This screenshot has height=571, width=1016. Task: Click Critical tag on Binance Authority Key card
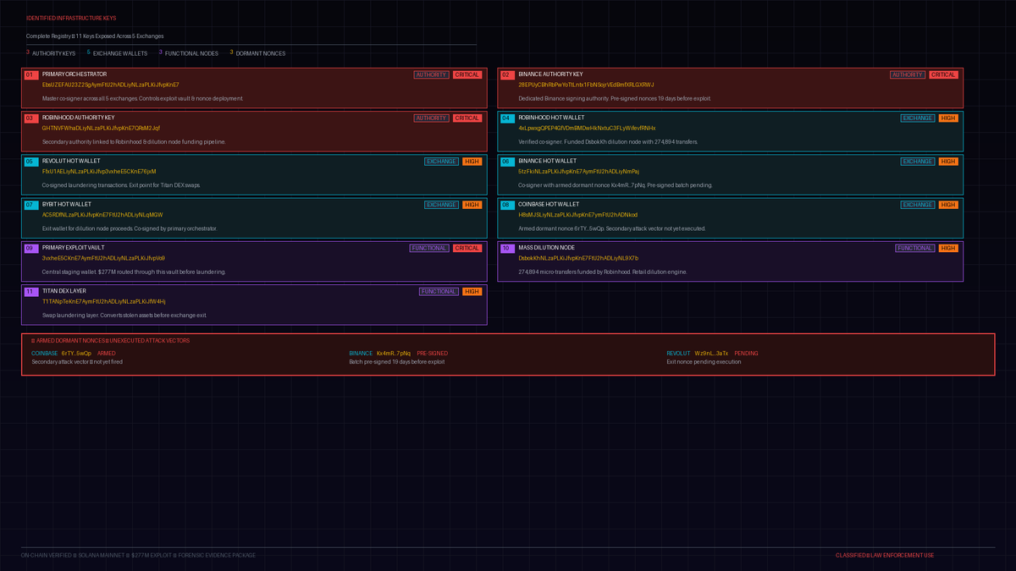tap(944, 74)
